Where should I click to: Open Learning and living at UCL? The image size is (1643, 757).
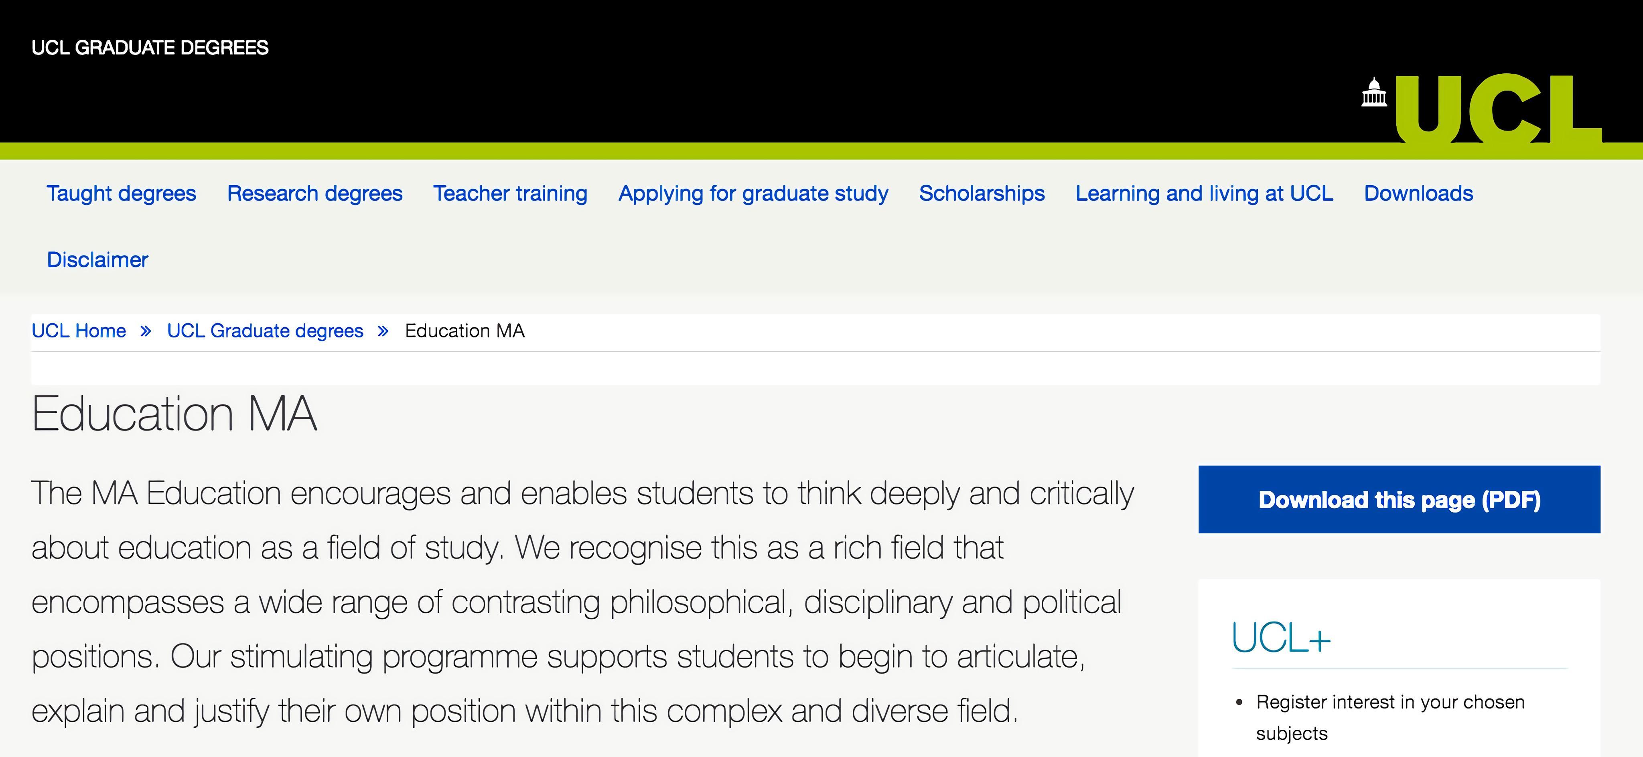pos(1204,193)
